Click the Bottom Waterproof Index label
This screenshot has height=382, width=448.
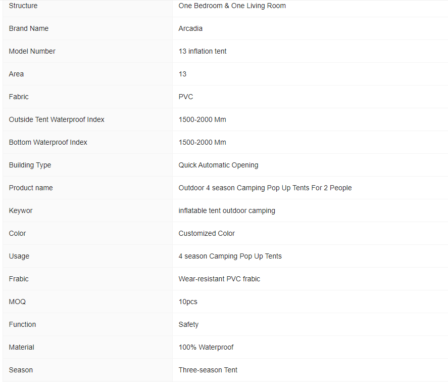click(x=48, y=142)
